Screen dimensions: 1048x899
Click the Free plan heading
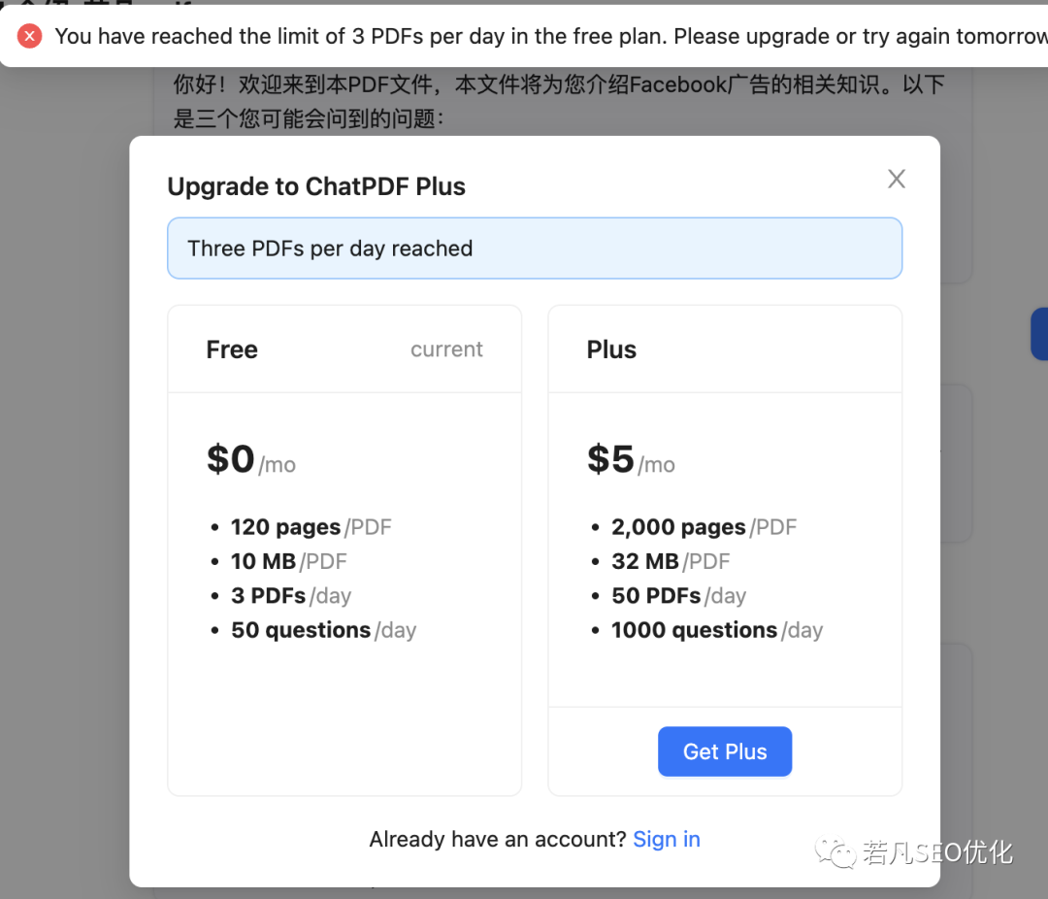232,350
